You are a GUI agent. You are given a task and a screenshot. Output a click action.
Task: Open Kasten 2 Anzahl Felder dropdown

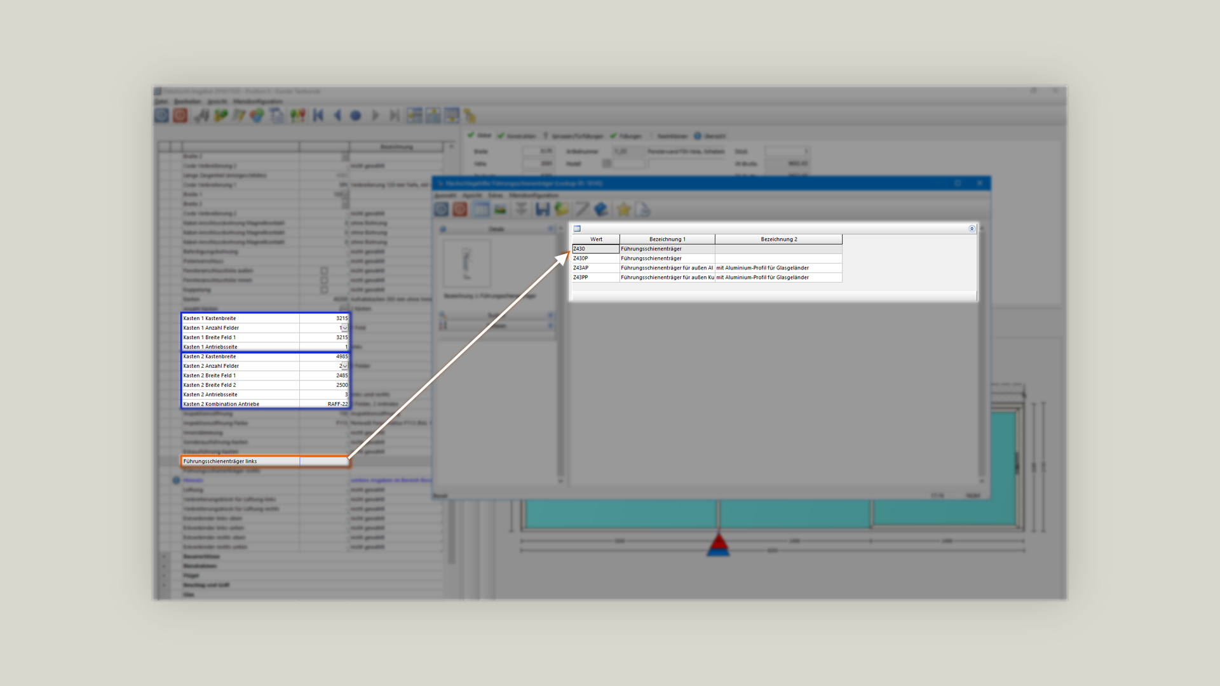pos(344,367)
